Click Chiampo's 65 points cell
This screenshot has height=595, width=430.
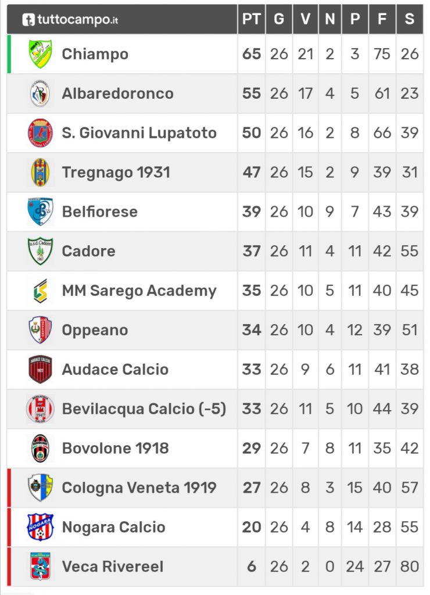tap(252, 54)
